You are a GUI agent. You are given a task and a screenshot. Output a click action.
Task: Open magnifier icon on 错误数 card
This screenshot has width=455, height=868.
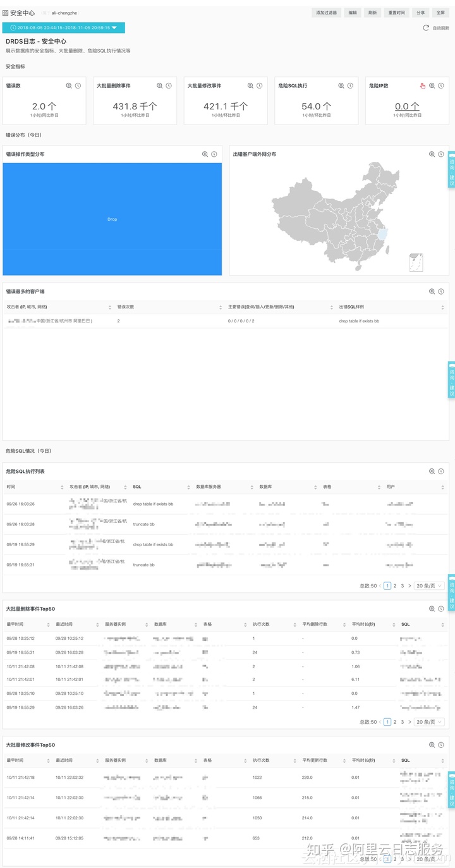click(69, 85)
